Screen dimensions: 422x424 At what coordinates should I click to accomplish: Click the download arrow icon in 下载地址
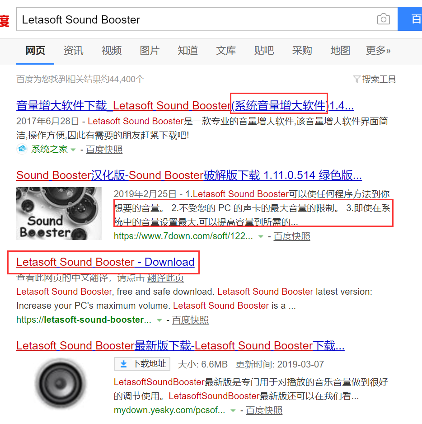point(123,364)
